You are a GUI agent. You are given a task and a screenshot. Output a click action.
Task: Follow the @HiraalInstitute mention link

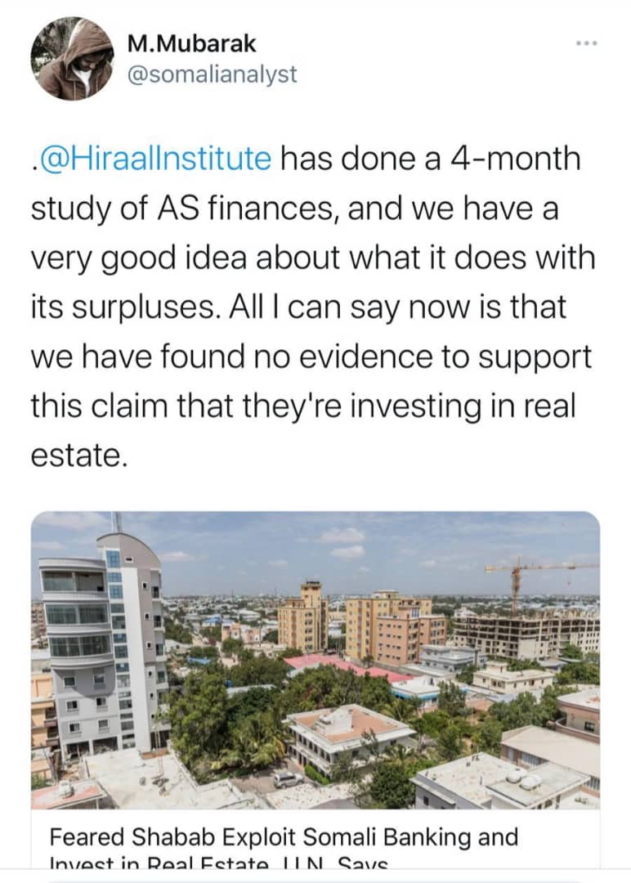154,158
